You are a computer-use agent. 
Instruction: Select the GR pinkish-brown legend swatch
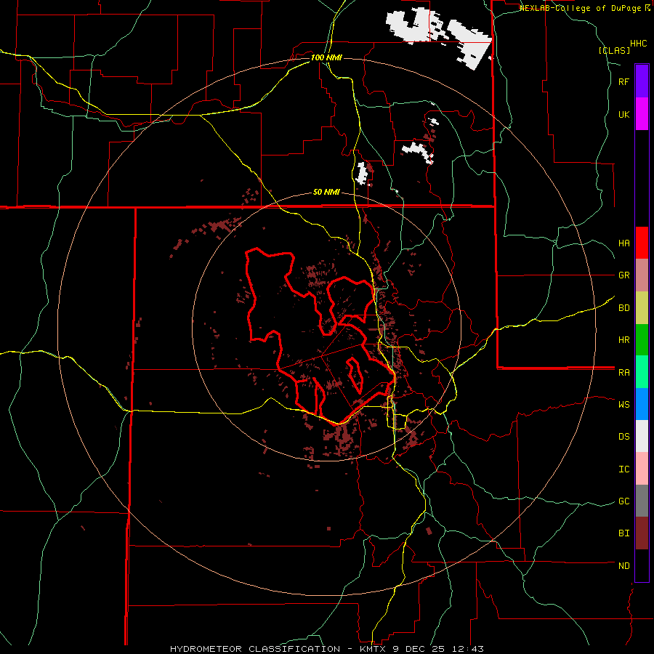[642, 275]
